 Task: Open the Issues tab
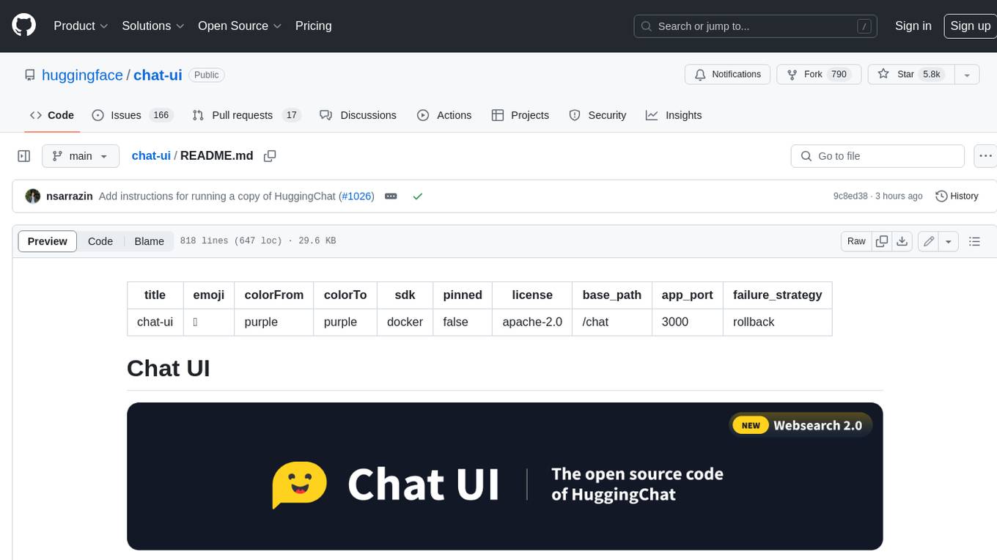pos(132,115)
